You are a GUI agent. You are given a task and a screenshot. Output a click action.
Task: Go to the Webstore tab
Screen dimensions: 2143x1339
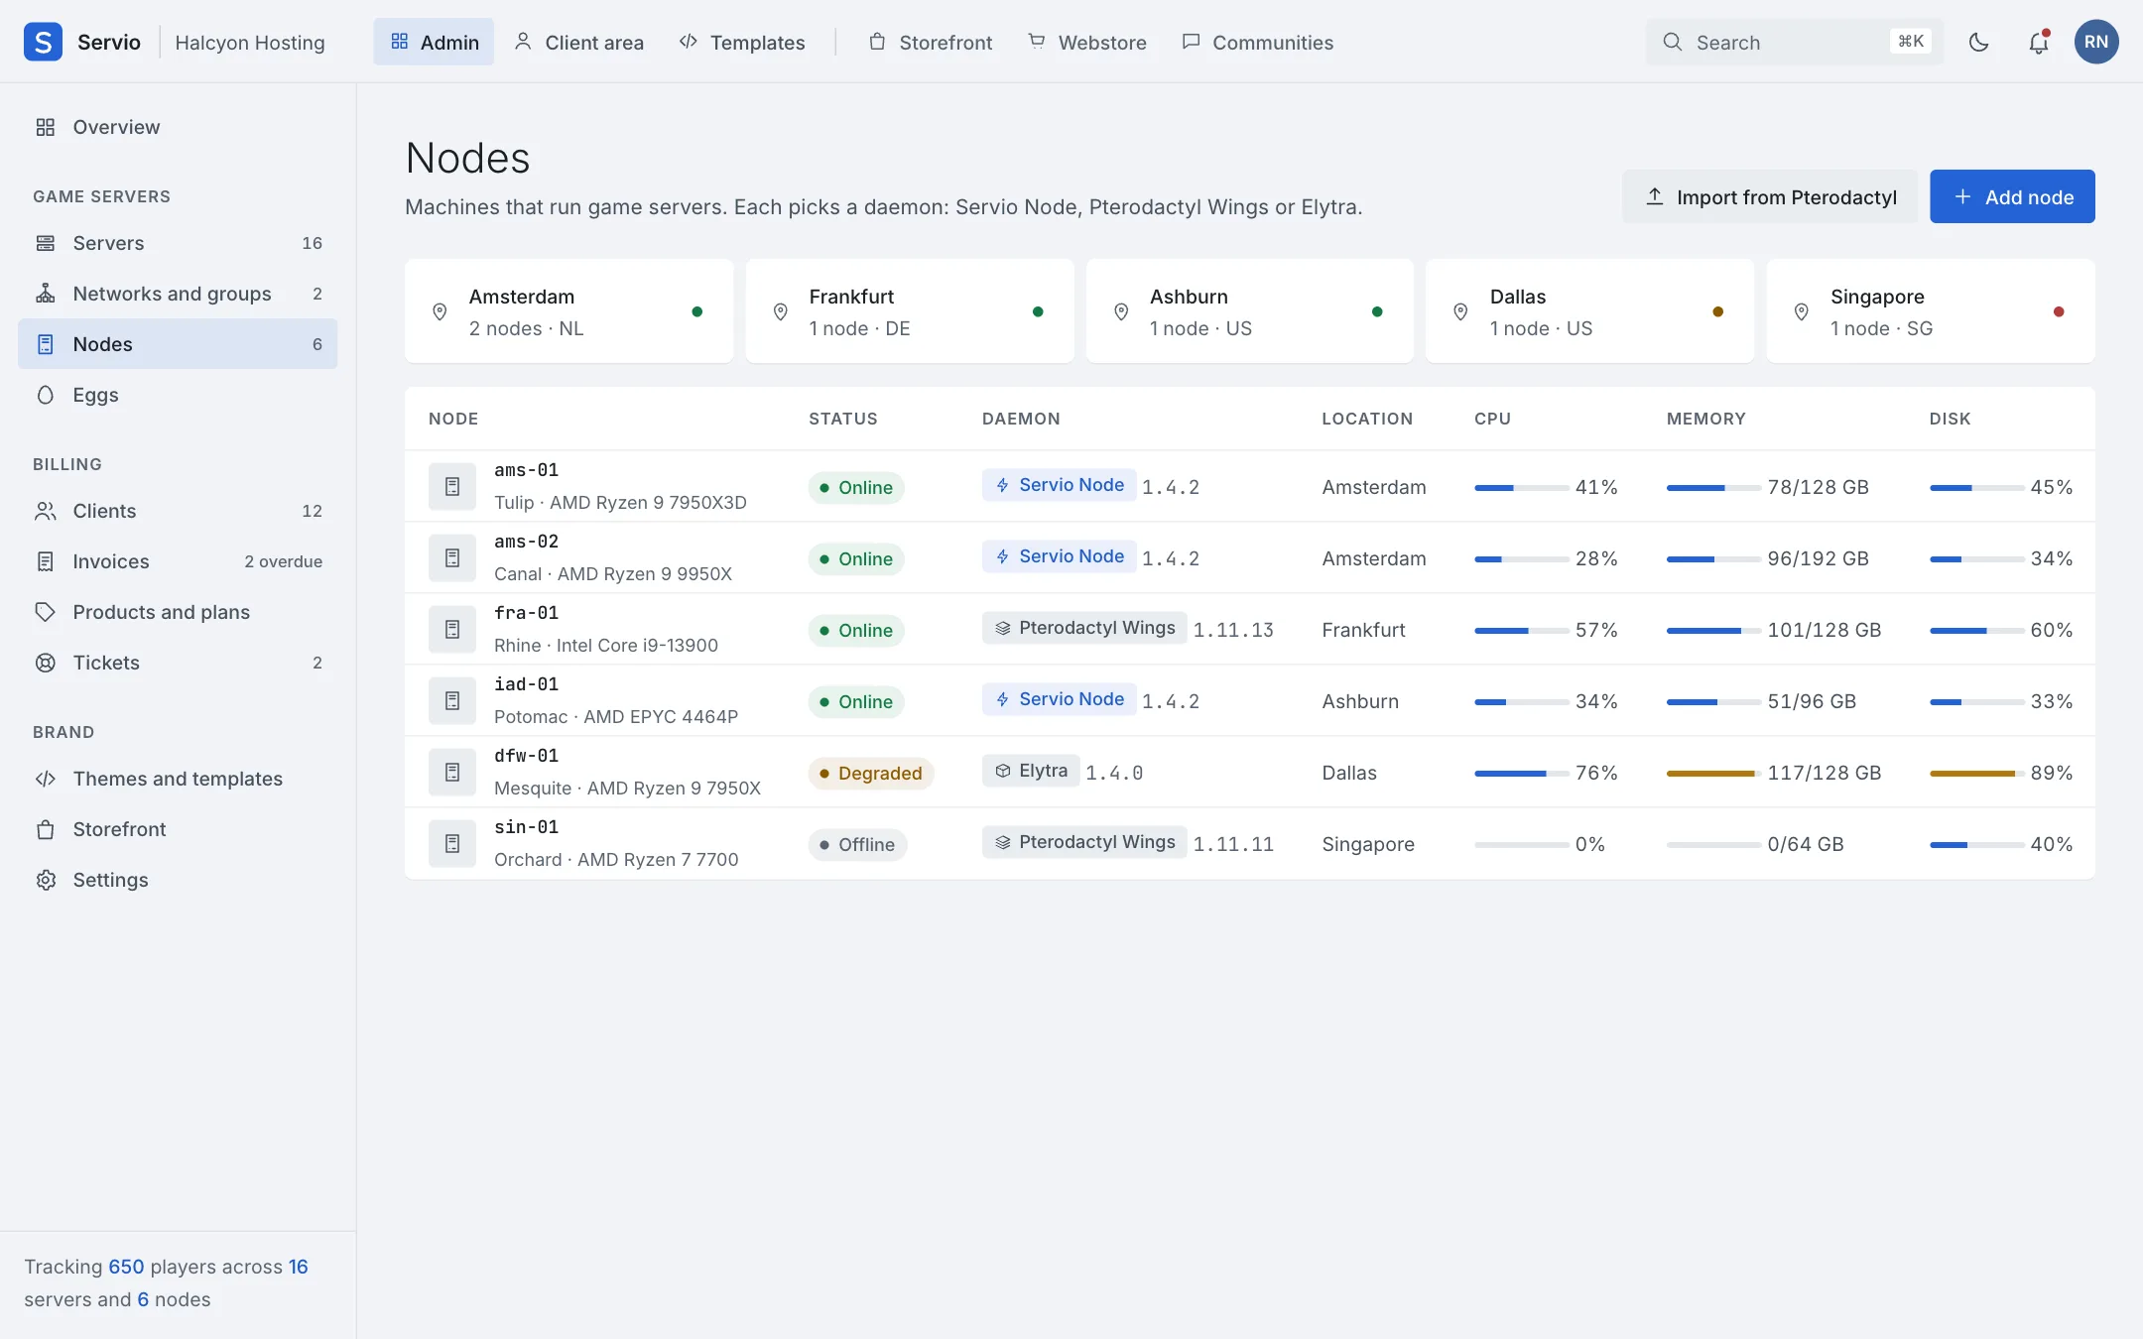1087,42
